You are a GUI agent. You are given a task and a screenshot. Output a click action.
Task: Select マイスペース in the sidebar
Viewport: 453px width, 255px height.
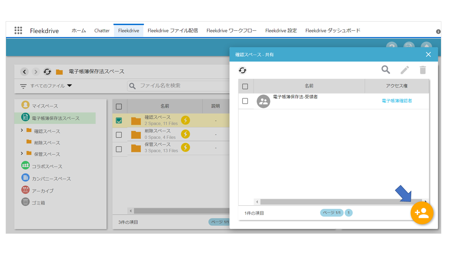click(45, 106)
